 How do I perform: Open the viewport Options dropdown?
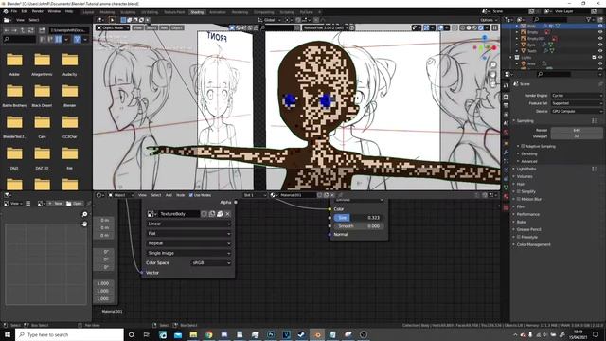click(x=489, y=20)
